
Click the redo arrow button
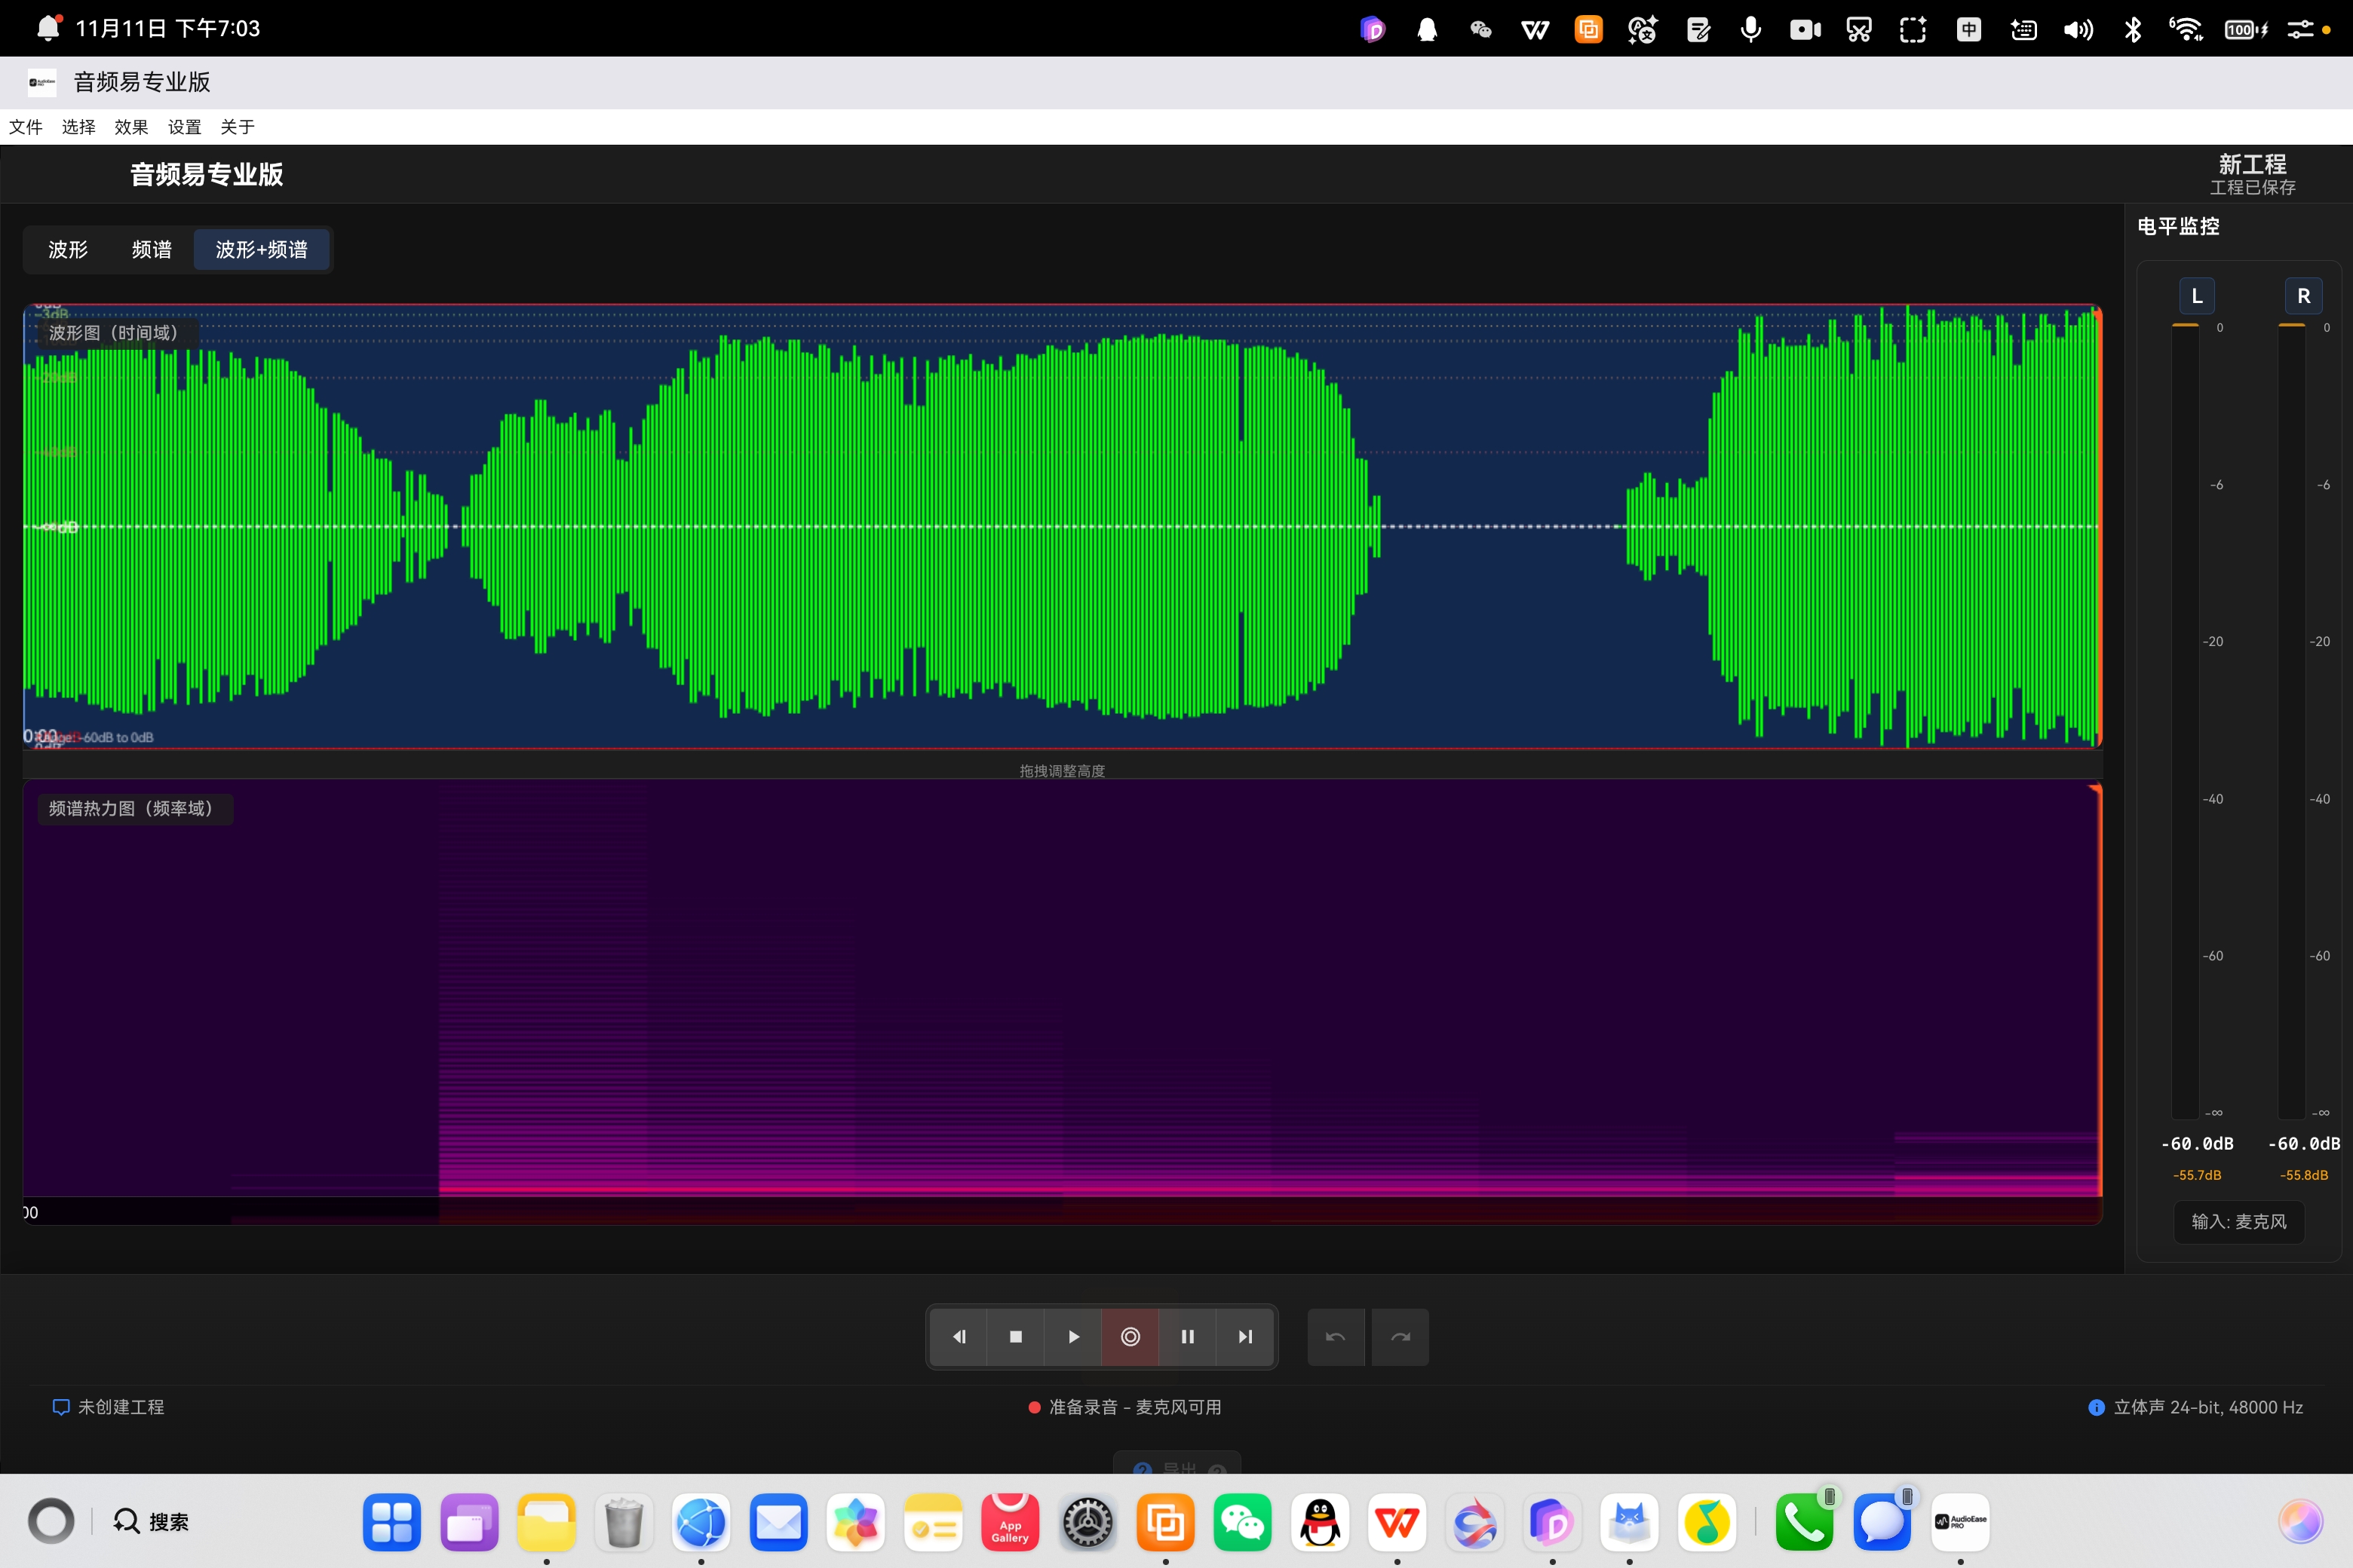[x=1400, y=1336]
